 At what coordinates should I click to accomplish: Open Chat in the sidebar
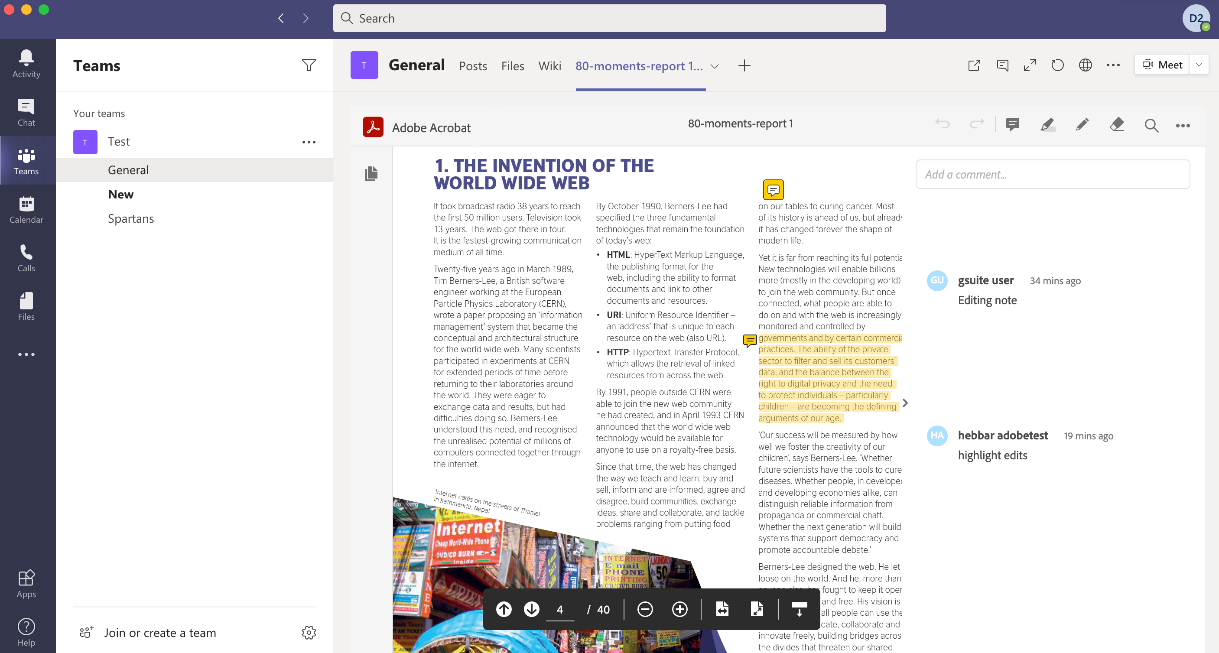coord(26,112)
